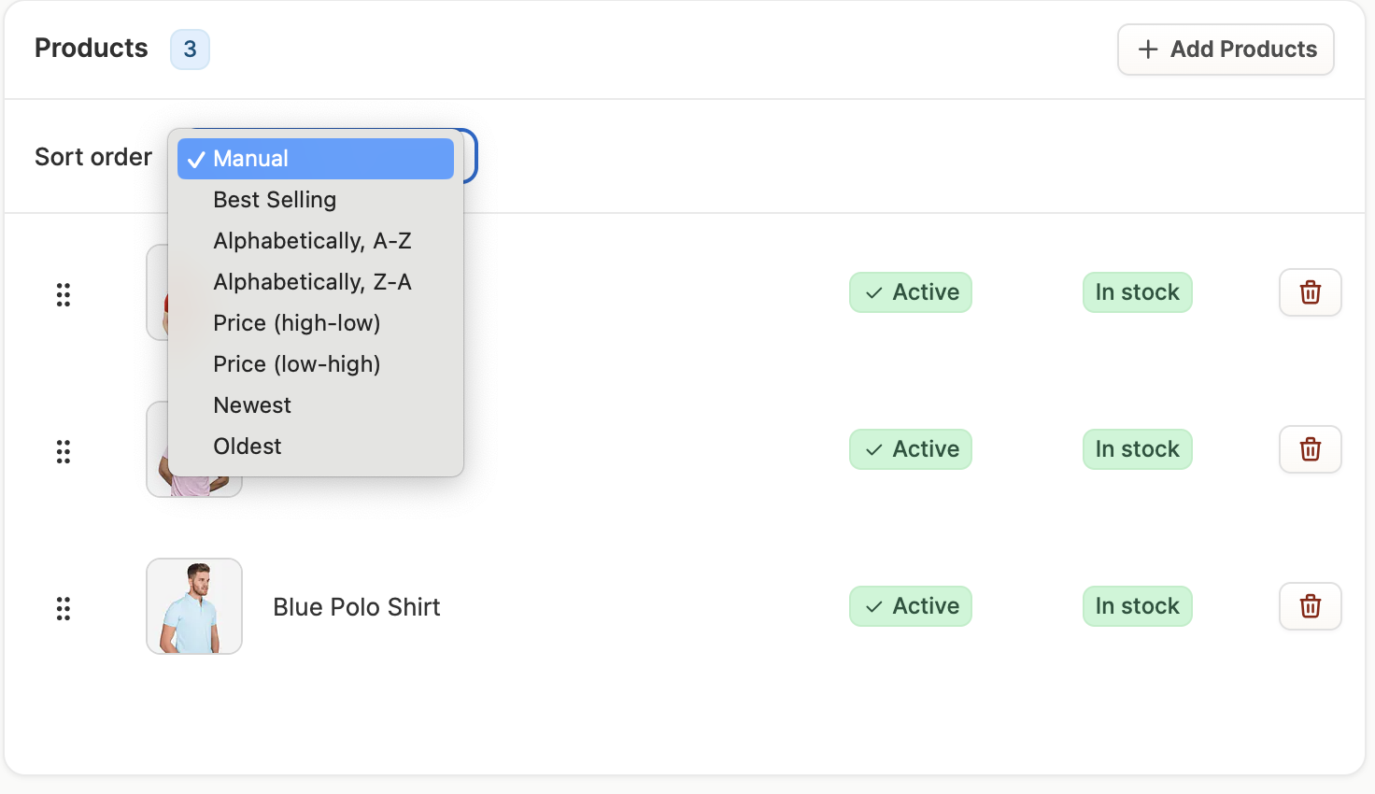The width and height of the screenshot is (1375, 794).
Task: Click the Active status badge for Blue Polo Shirt
Action: [x=911, y=606]
